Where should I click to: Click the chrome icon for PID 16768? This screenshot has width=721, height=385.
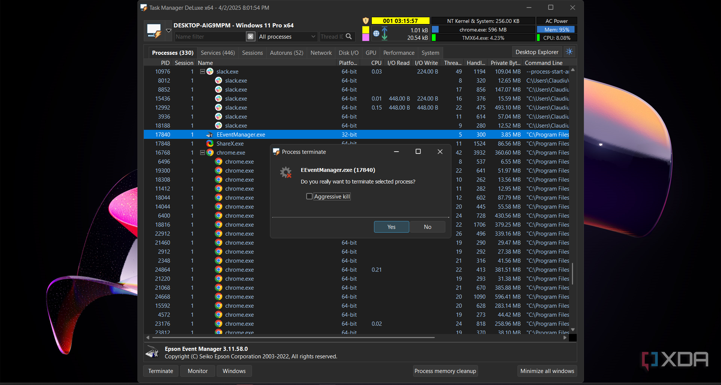point(210,153)
